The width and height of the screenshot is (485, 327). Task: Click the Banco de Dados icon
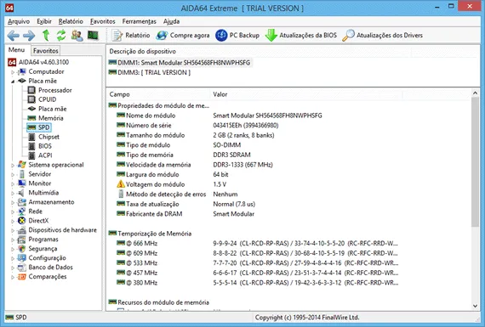point(21,268)
